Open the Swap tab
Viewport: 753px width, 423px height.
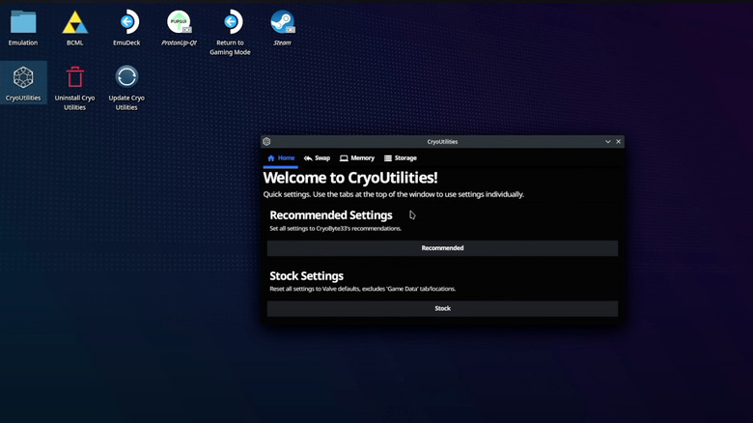click(317, 158)
